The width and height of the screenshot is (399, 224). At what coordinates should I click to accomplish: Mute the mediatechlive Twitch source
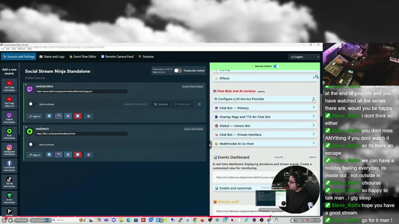pyautogui.click(x=68, y=116)
